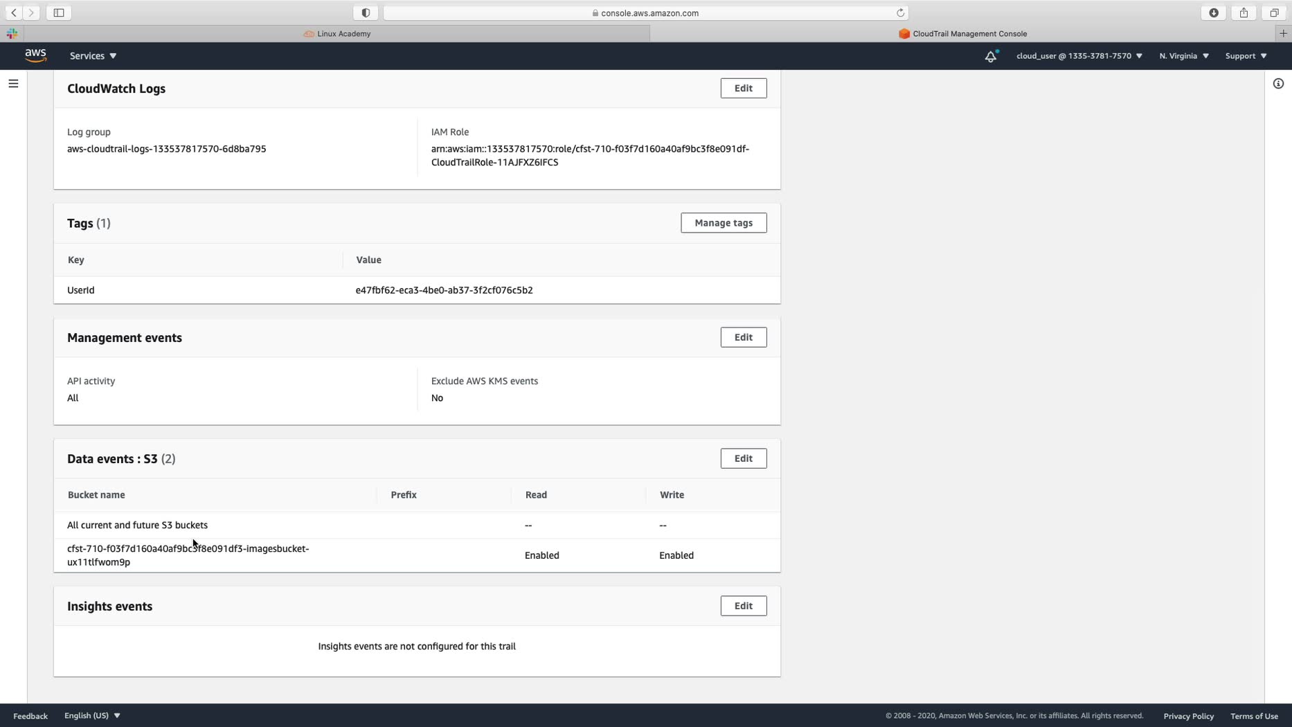Open the English (US) language selector
The height and width of the screenshot is (727, 1292).
92,715
